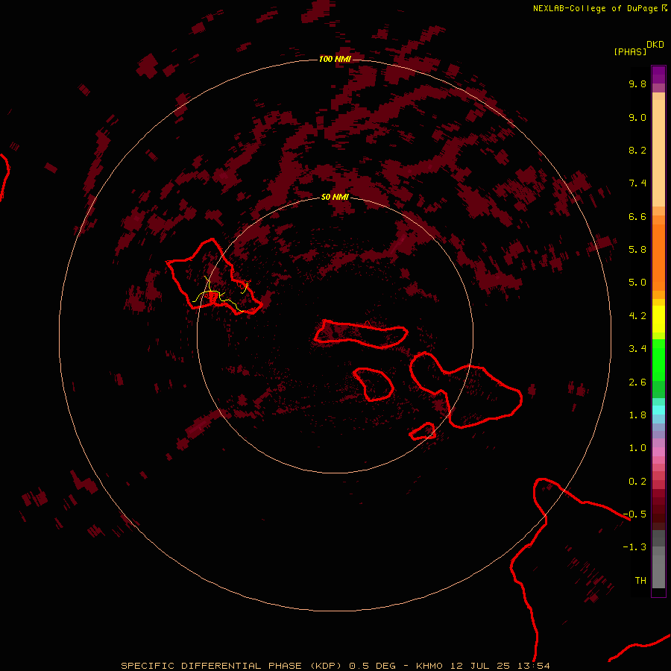Screen dimensions: 671x671
Task: Click the [PHAS] label above the color scale
Action: click(x=630, y=51)
